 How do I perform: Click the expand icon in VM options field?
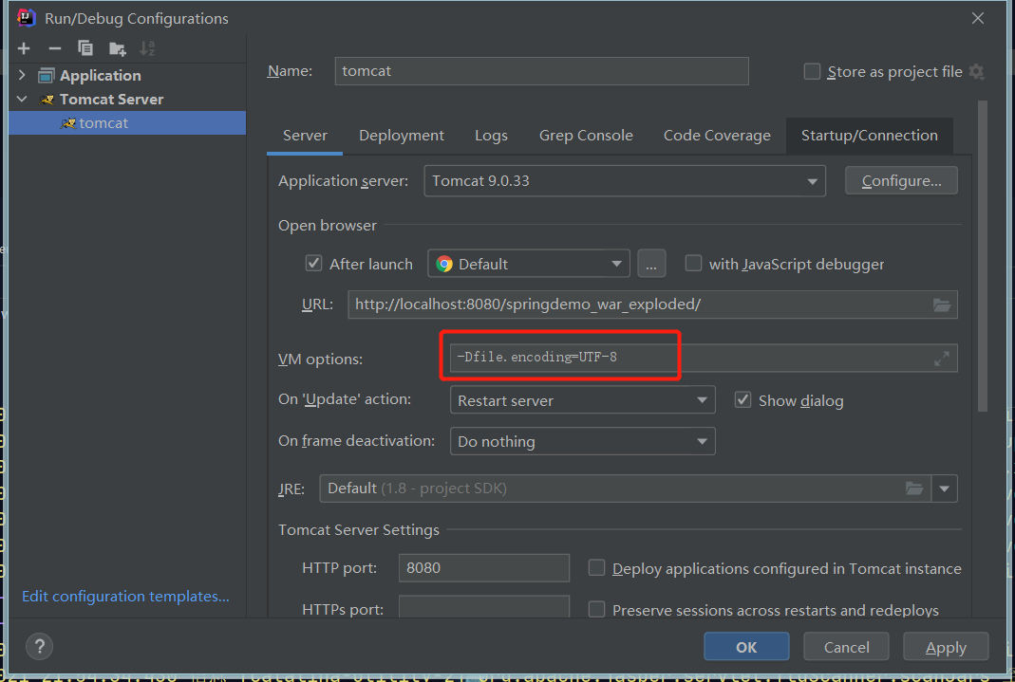[942, 359]
